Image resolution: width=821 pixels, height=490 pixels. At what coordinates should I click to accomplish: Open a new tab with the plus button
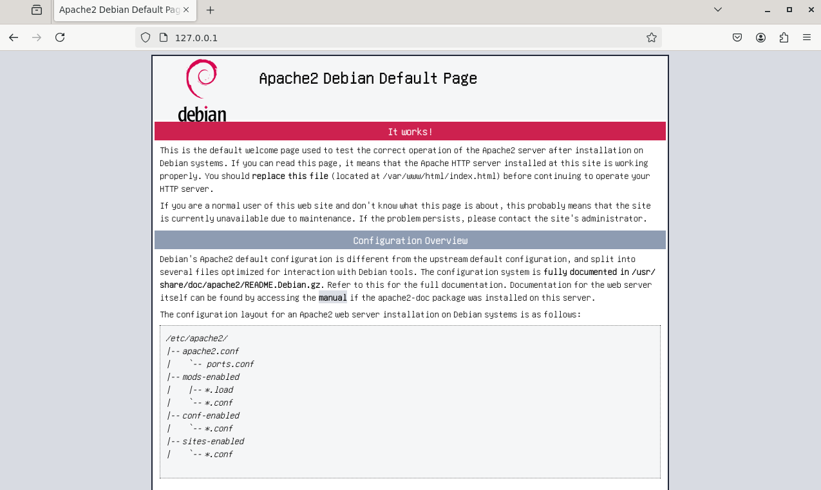point(210,10)
